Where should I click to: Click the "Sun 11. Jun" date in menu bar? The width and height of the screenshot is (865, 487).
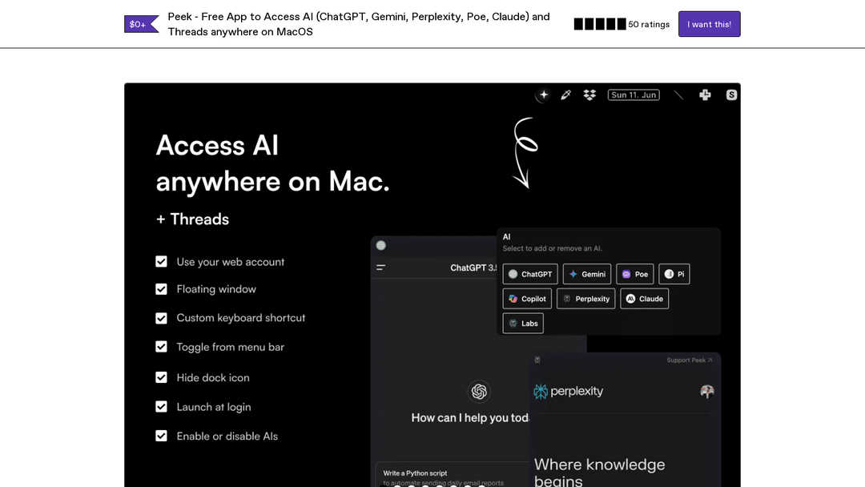click(634, 95)
